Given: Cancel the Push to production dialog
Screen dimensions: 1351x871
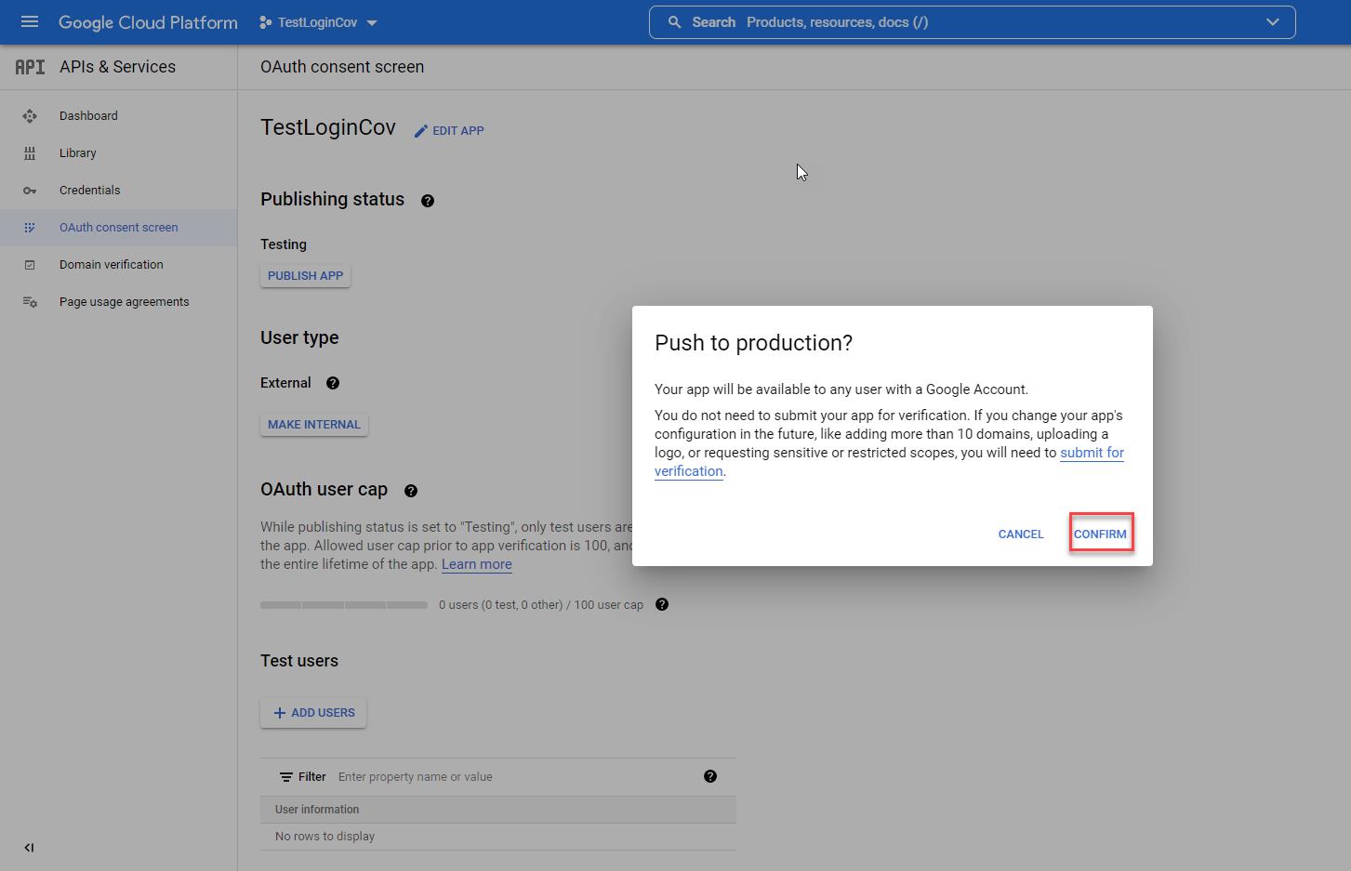Looking at the screenshot, I should 1021,534.
